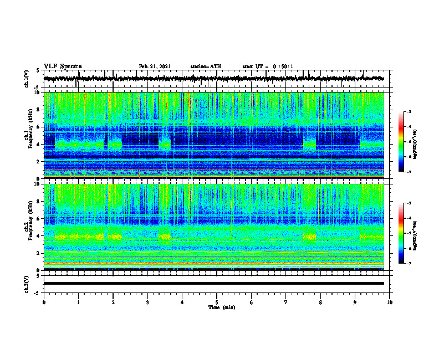Image resolution: width=439 pixels, height=339 pixels.
Task: Click the time axis tick label '0'
Action: pyautogui.click(x=44, y=302)
